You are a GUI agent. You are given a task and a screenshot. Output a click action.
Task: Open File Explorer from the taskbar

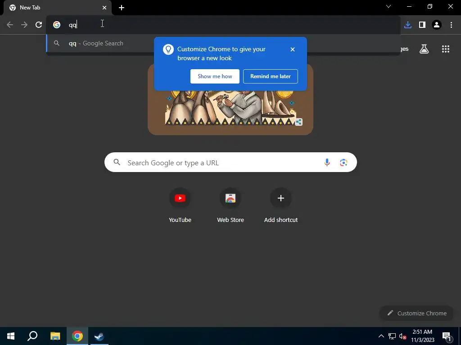(55, 336)
